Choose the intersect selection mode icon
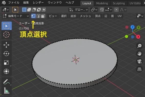 (44, 10)
